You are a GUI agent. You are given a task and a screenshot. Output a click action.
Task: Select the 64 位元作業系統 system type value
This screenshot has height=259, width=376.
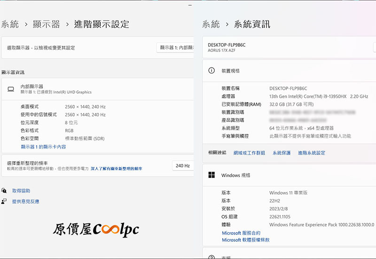coord(301,128)
